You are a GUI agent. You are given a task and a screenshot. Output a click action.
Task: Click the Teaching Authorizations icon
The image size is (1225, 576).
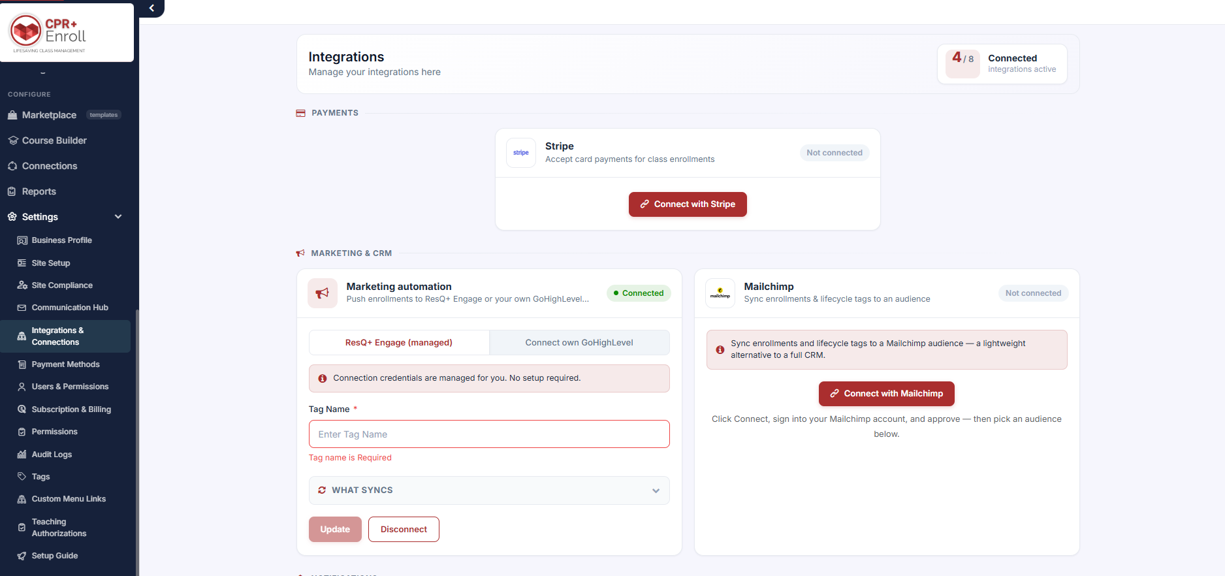(x=22, y=528)
